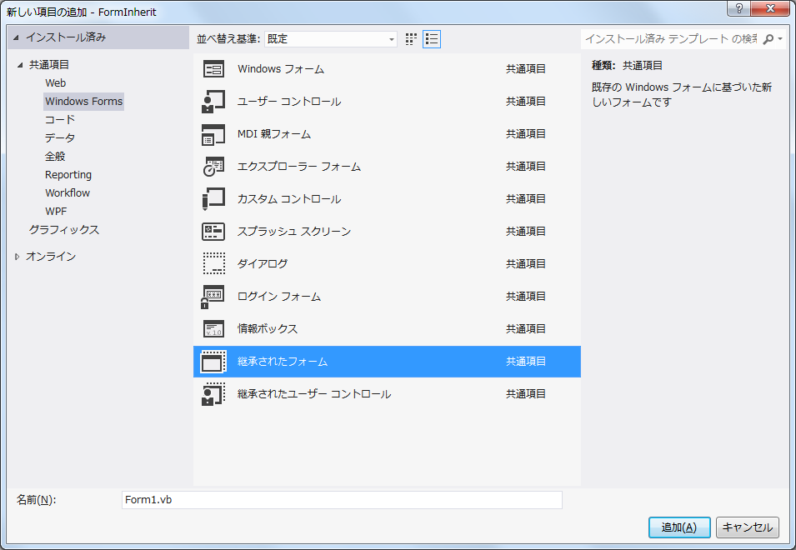Select the 継承されたフォーム template icon
Image resolution: width=796 pixels, height=550 pixels.
213,362
